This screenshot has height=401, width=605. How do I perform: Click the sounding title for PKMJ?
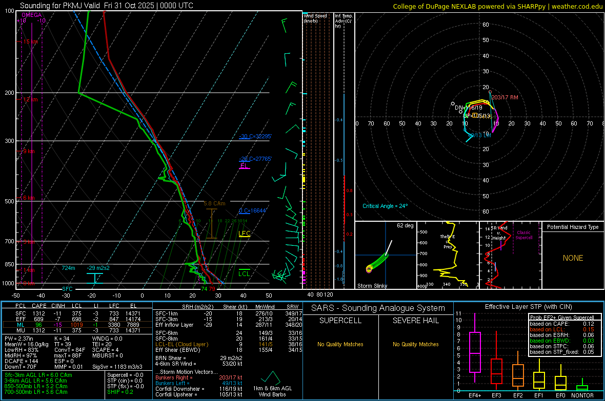107,6
